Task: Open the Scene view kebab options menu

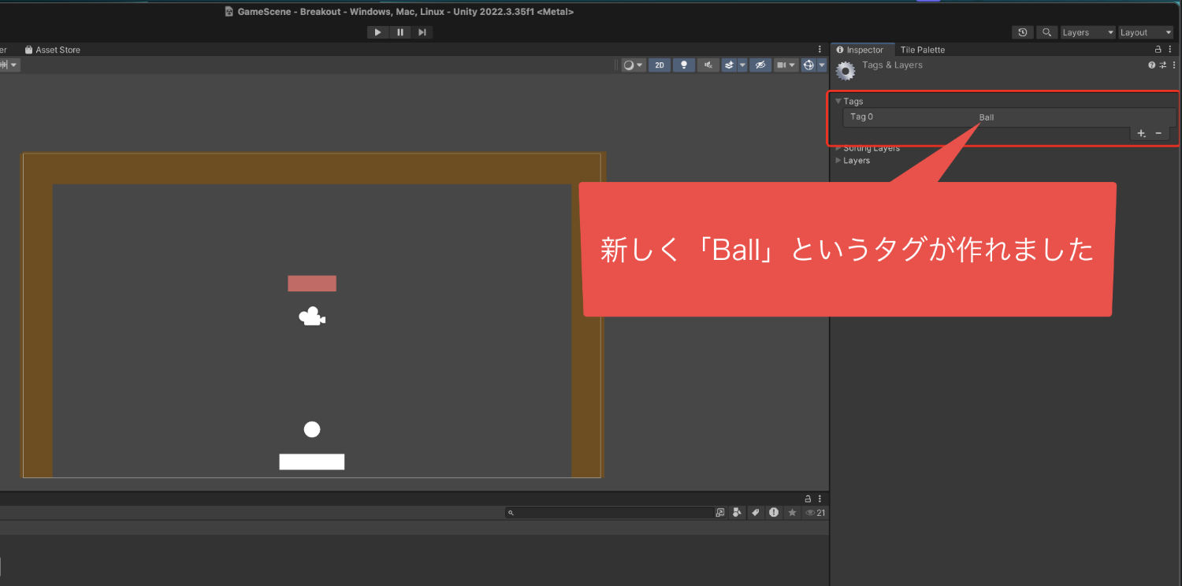Action: pos(820,50)
